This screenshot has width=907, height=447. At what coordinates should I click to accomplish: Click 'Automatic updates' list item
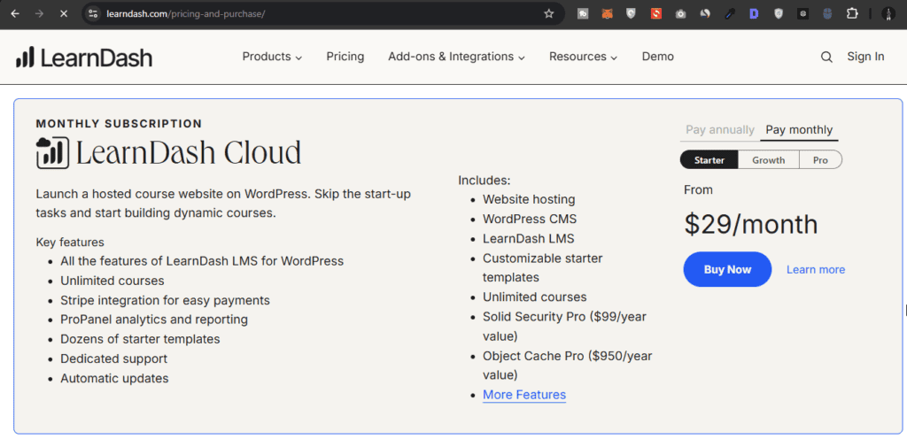click(114, 378)
